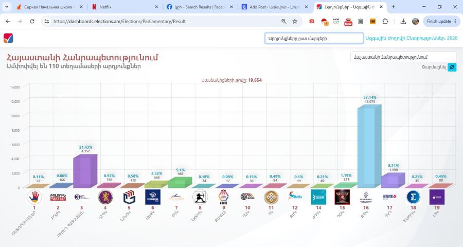This screenshot has width=463, height=247.
Task: Click party 6 navy square logo
Action: [x=153, y=197]
